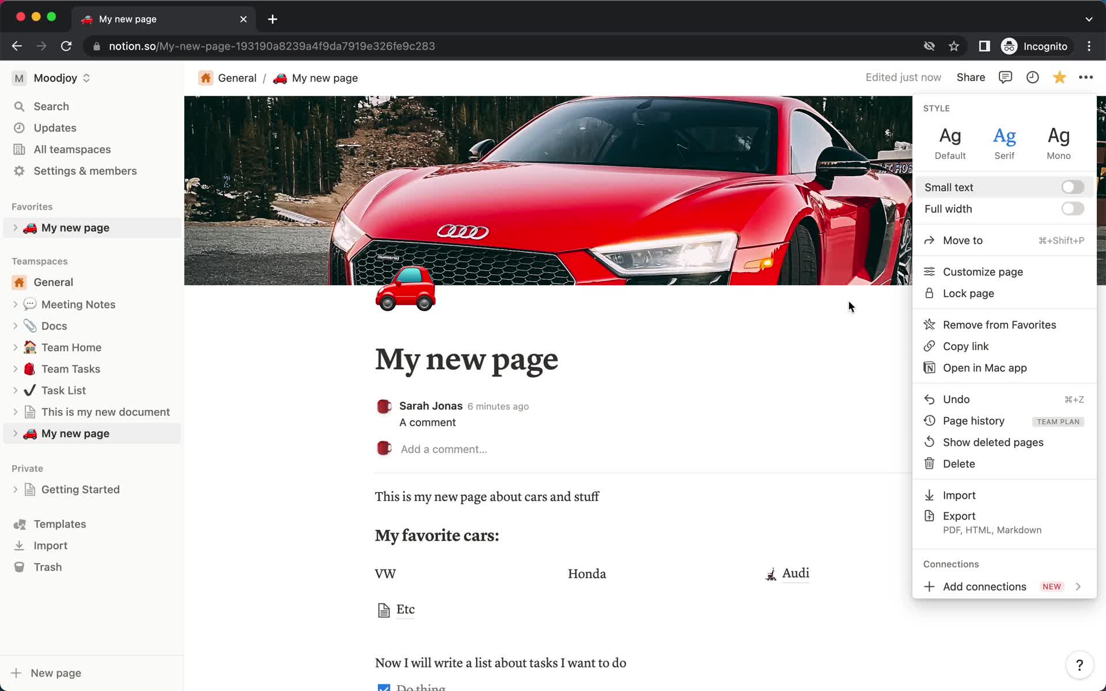Click the Move to icon

coord(930,241)
